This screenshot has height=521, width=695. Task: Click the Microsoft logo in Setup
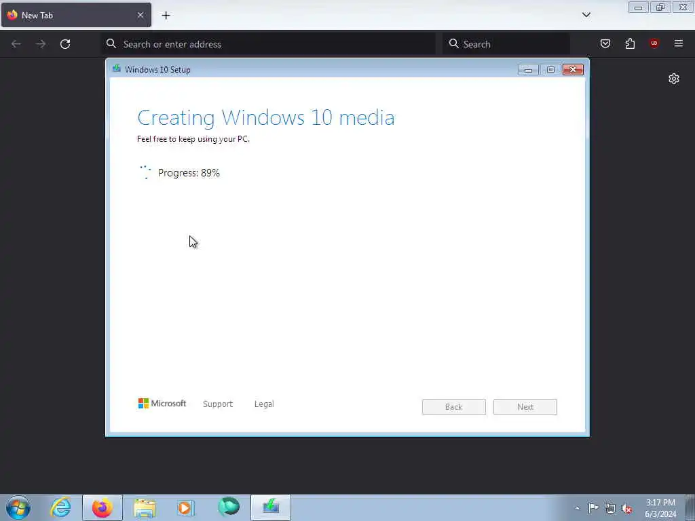click(162, 403)
